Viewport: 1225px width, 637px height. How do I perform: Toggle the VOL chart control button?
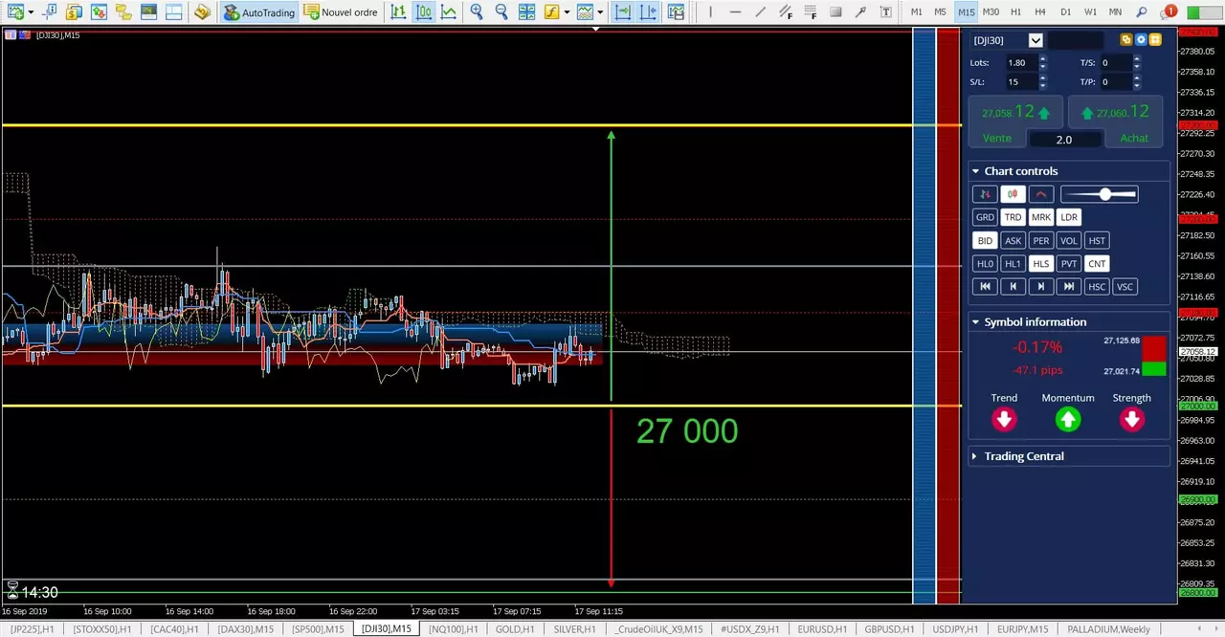pos(1068,241)
